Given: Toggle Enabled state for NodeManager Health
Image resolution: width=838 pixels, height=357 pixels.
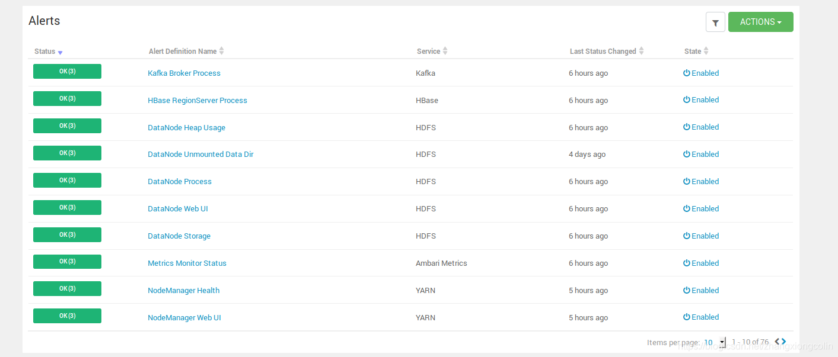Looking at the screenshot, I should [701, 291].
